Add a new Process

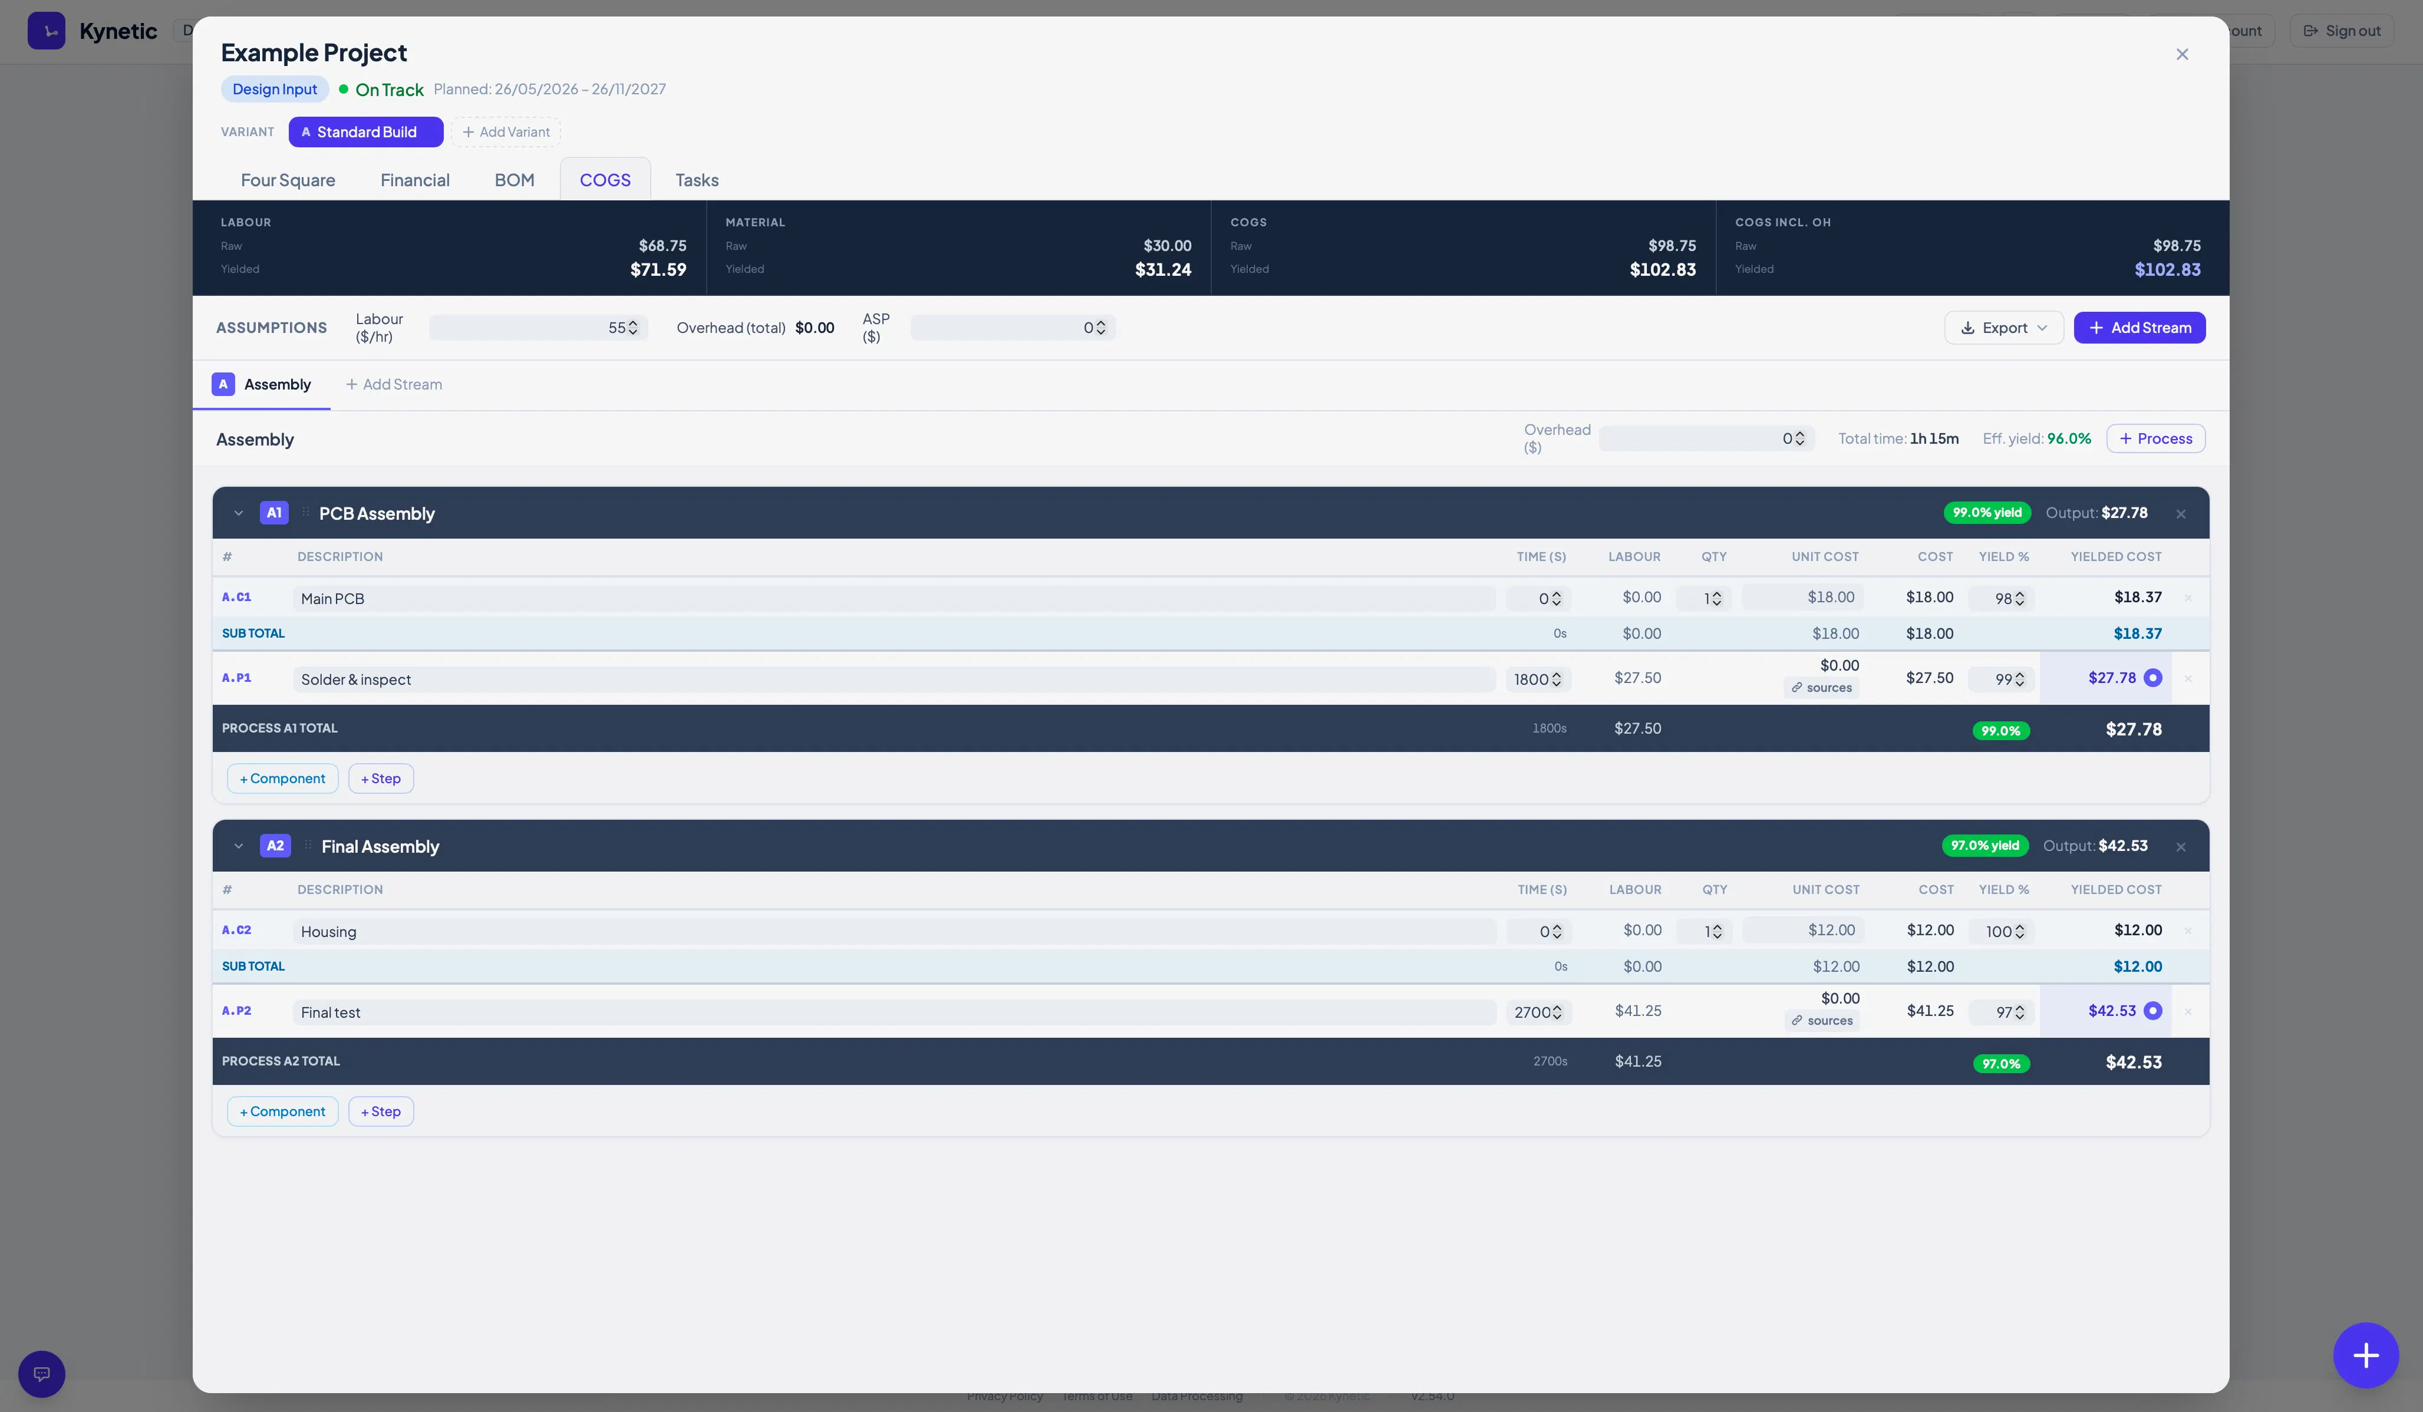2155,438
